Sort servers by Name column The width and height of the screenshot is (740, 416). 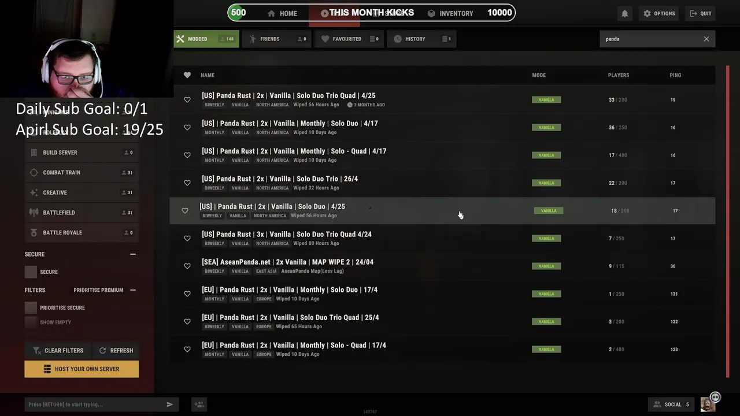coord(208,75)
